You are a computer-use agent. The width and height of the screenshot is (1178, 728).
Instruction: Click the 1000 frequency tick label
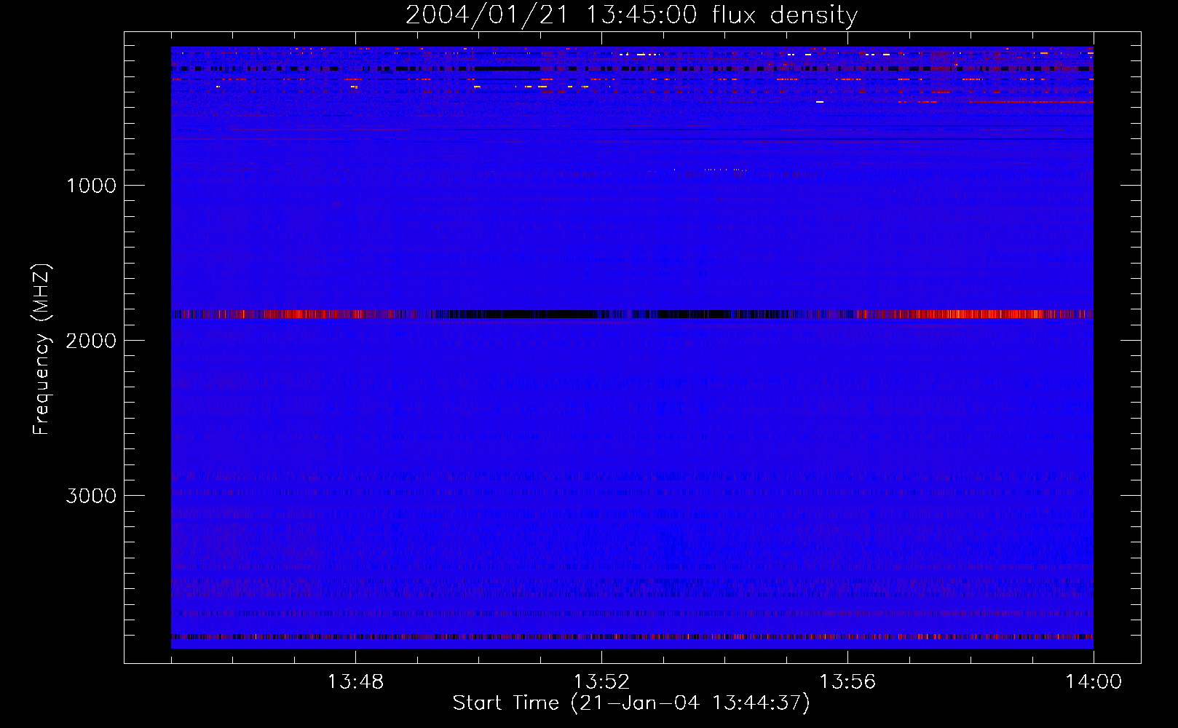91,186
